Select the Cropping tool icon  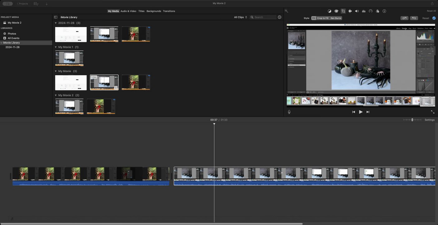343,11
